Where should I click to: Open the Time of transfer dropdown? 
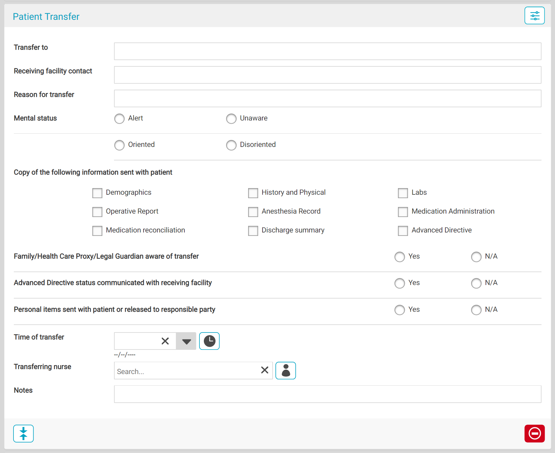[186, 341]
